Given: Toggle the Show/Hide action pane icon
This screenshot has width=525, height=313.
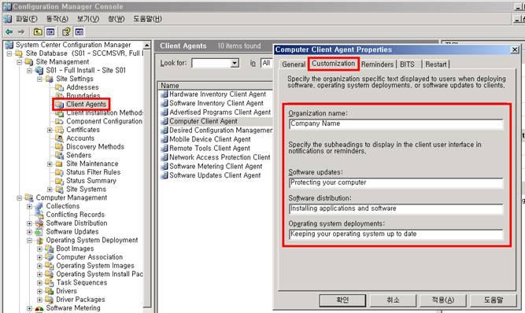Looking at the screenshot, I should click(79, 31).
